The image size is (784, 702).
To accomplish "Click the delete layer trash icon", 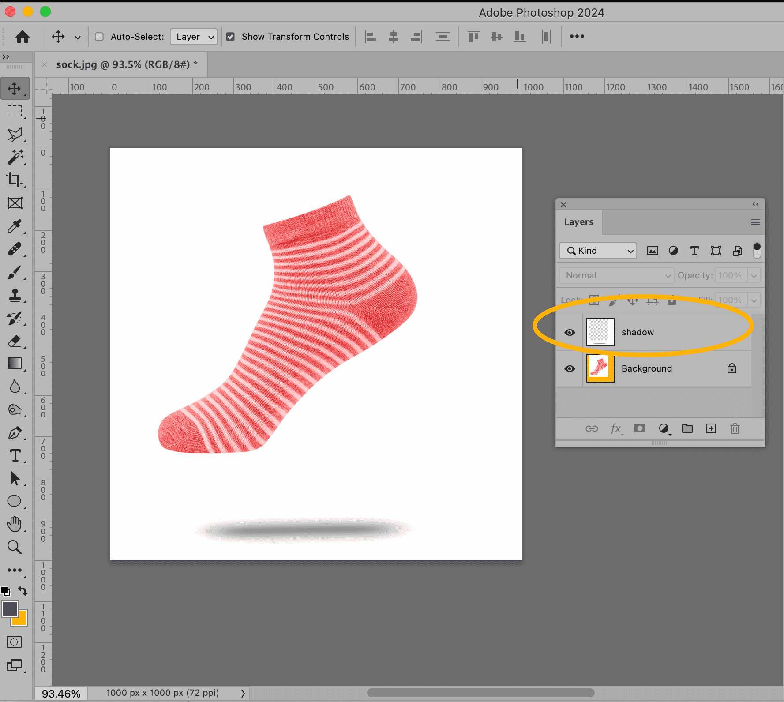I will tap(735, 428).
